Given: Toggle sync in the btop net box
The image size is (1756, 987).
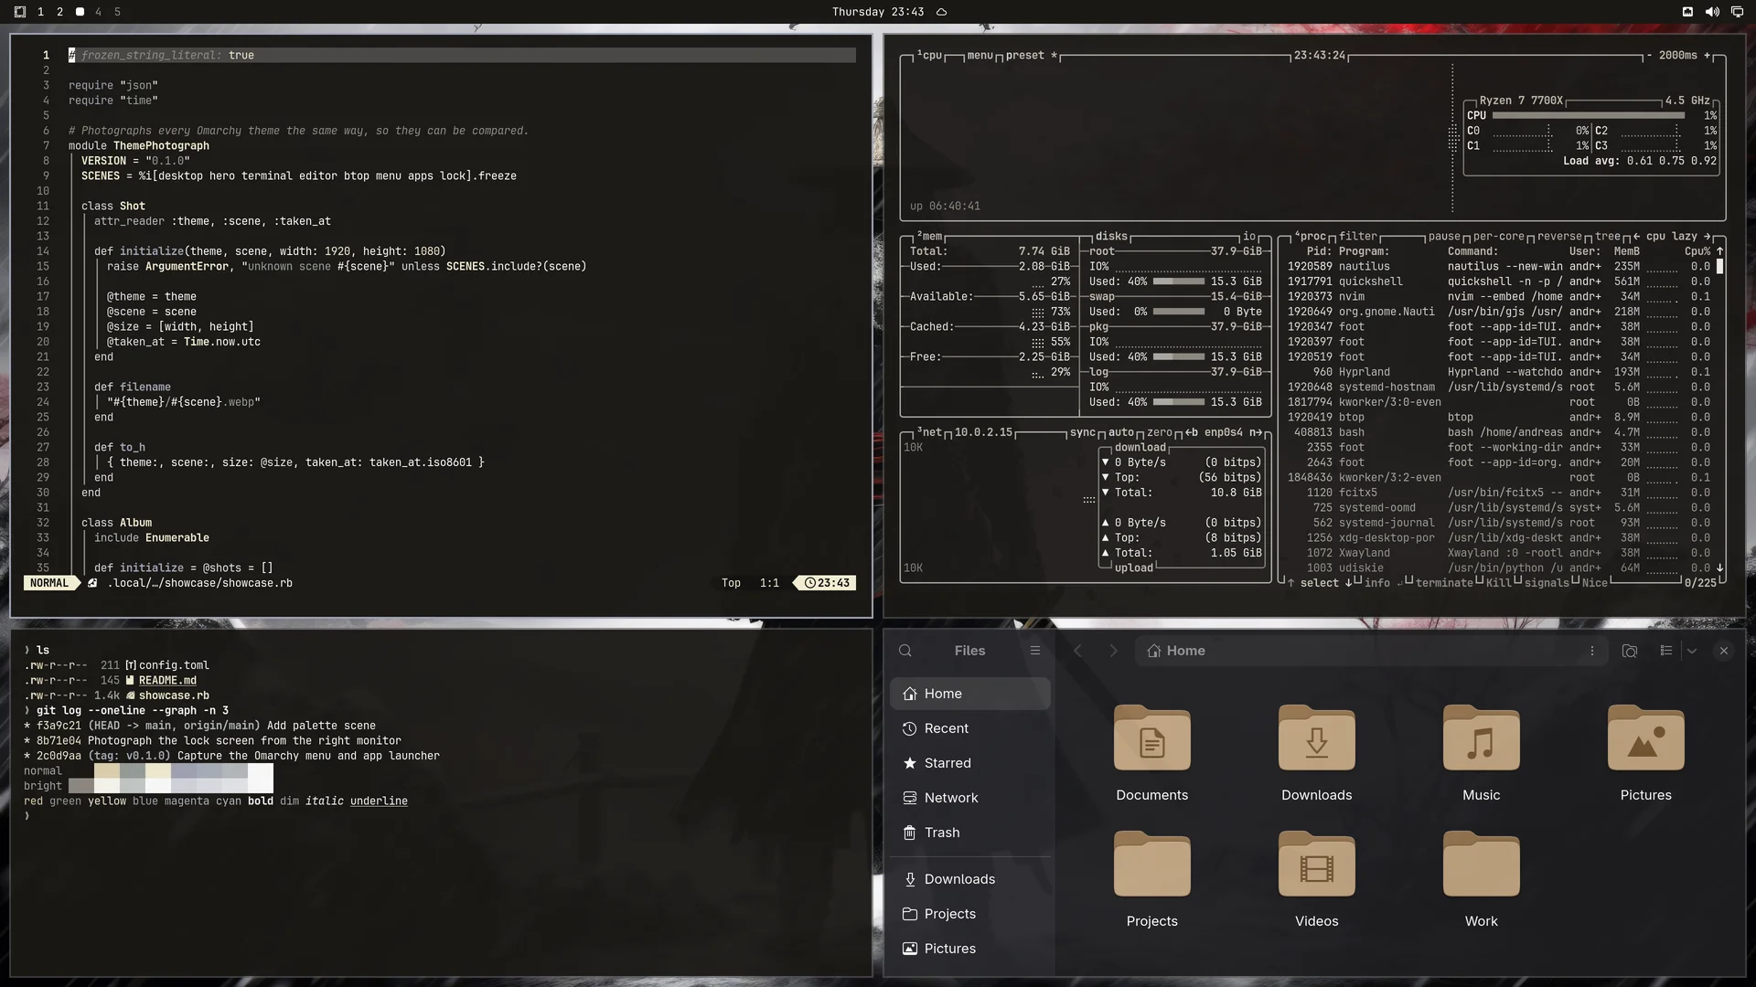Looking at the screenshot, I should pos(1083,433).
